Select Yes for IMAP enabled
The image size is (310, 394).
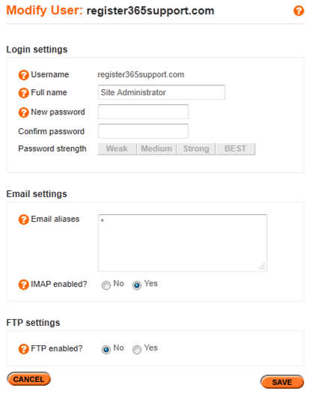click(x=137, y=285)
